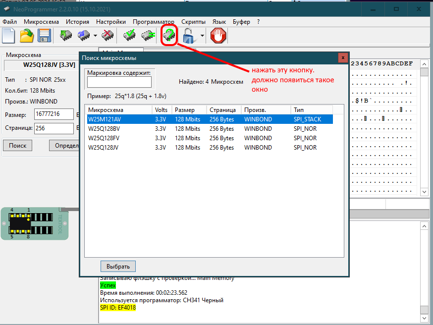Viewport: 433px width, 325px height.
Task: Sort by the Тип column header
Action: pyautogui.click(x=312, y=110)
